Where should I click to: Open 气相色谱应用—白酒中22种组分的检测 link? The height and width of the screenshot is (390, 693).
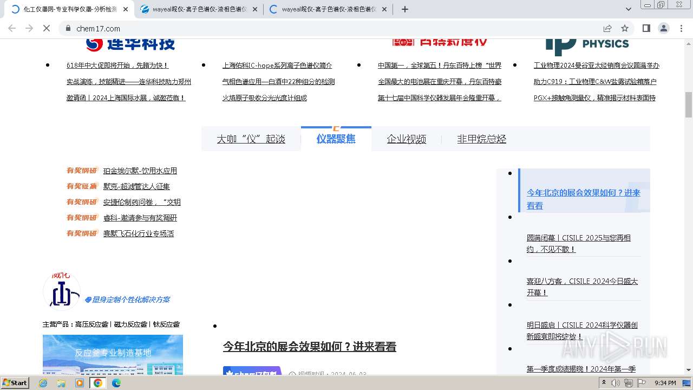[x=279, y=82]
